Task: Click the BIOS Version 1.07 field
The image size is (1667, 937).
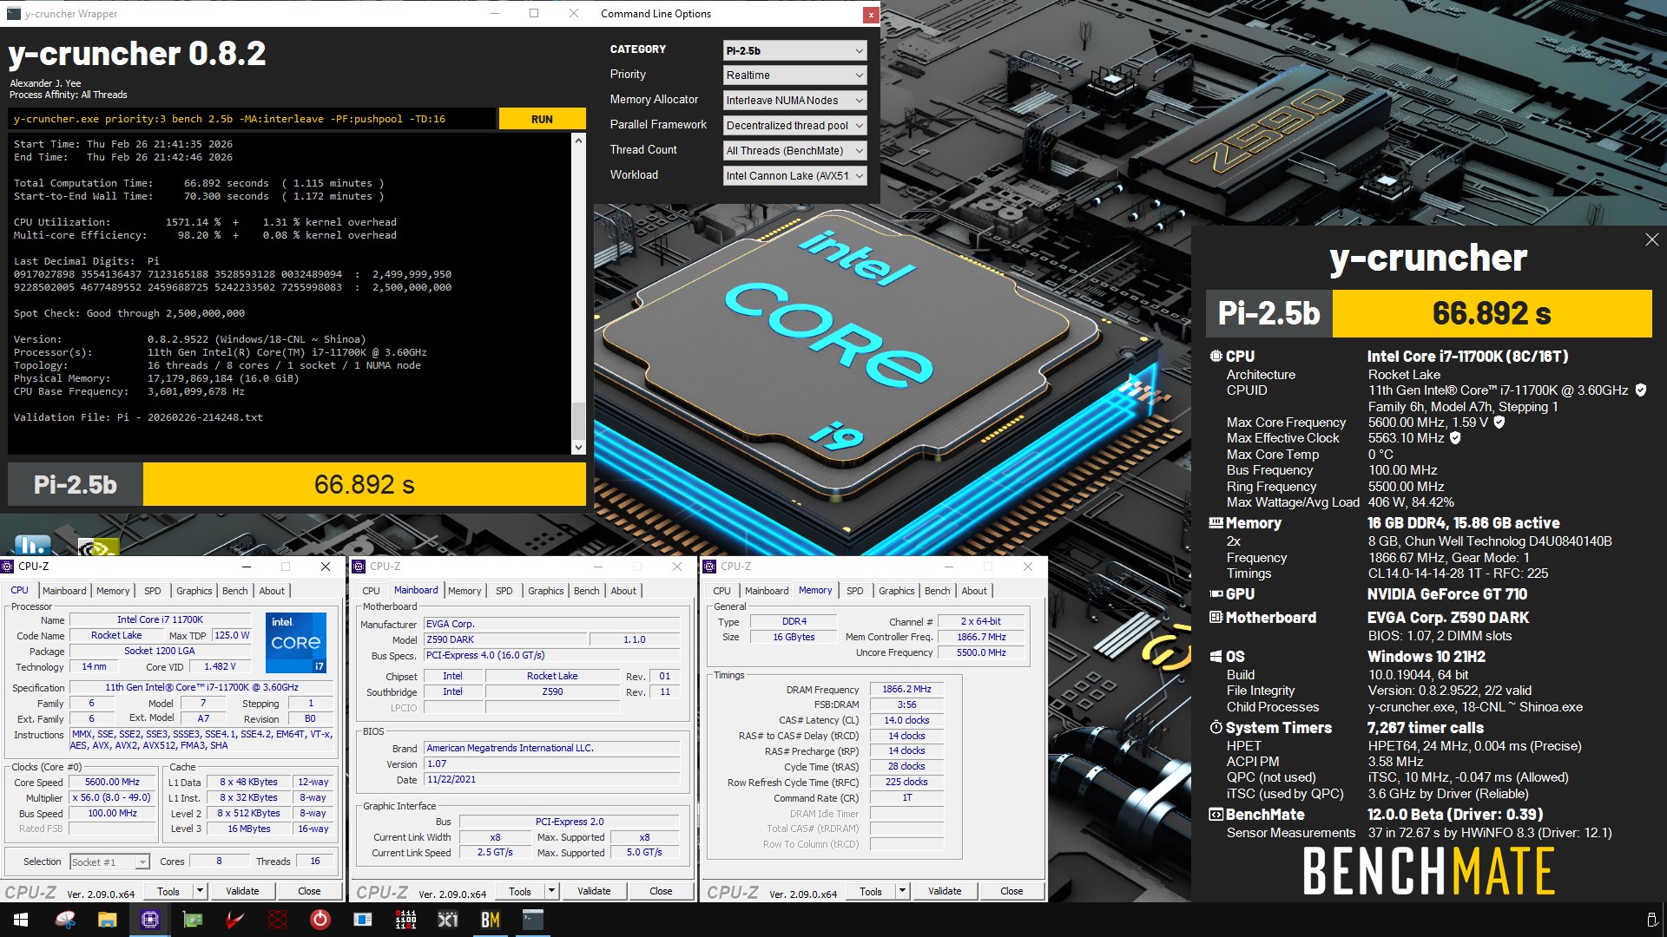Action: 552,764
